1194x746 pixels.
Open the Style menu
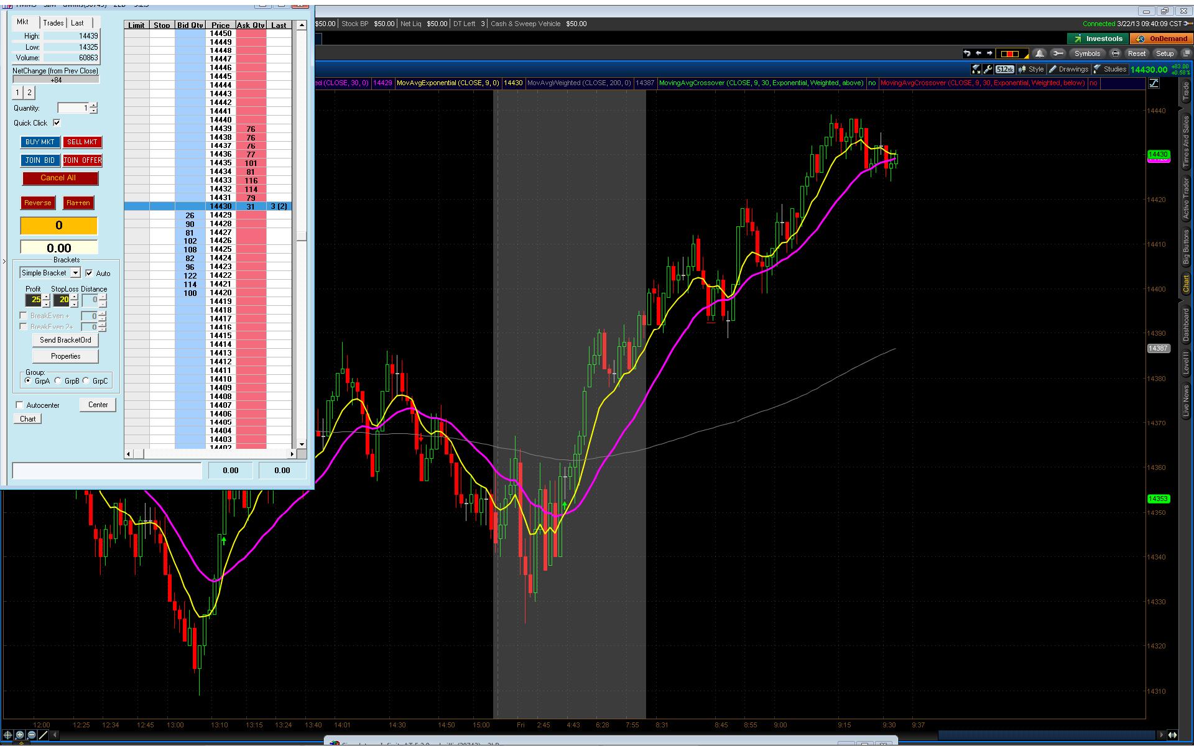click(1031, 70)
